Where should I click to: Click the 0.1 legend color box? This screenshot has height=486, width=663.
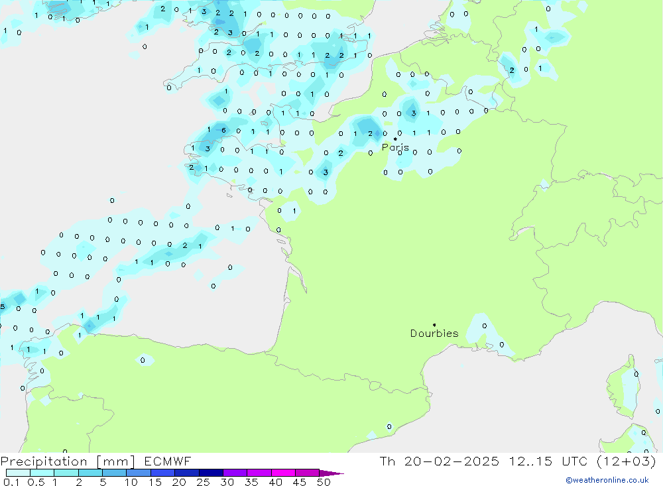18,473
